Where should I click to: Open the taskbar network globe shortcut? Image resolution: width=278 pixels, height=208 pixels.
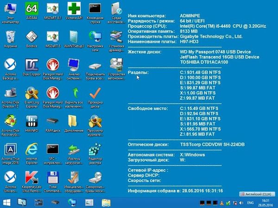click(72, 202)
